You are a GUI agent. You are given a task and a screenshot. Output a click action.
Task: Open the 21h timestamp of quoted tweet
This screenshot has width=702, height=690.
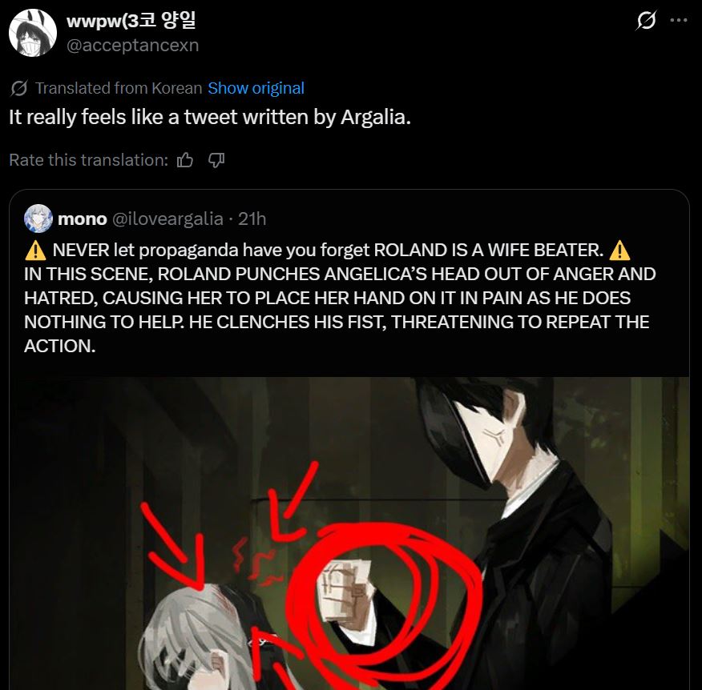point(252,219)
